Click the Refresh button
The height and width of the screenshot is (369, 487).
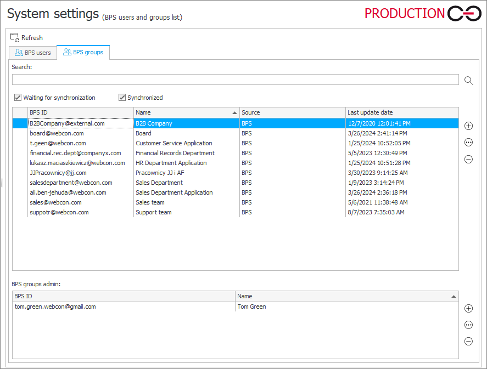click(x=26, y=37)
